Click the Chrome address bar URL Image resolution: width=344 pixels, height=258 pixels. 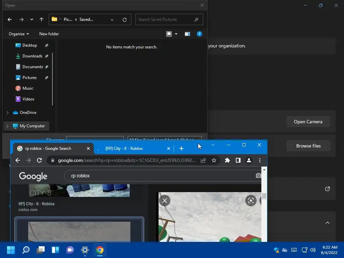[x=127, y=160]
